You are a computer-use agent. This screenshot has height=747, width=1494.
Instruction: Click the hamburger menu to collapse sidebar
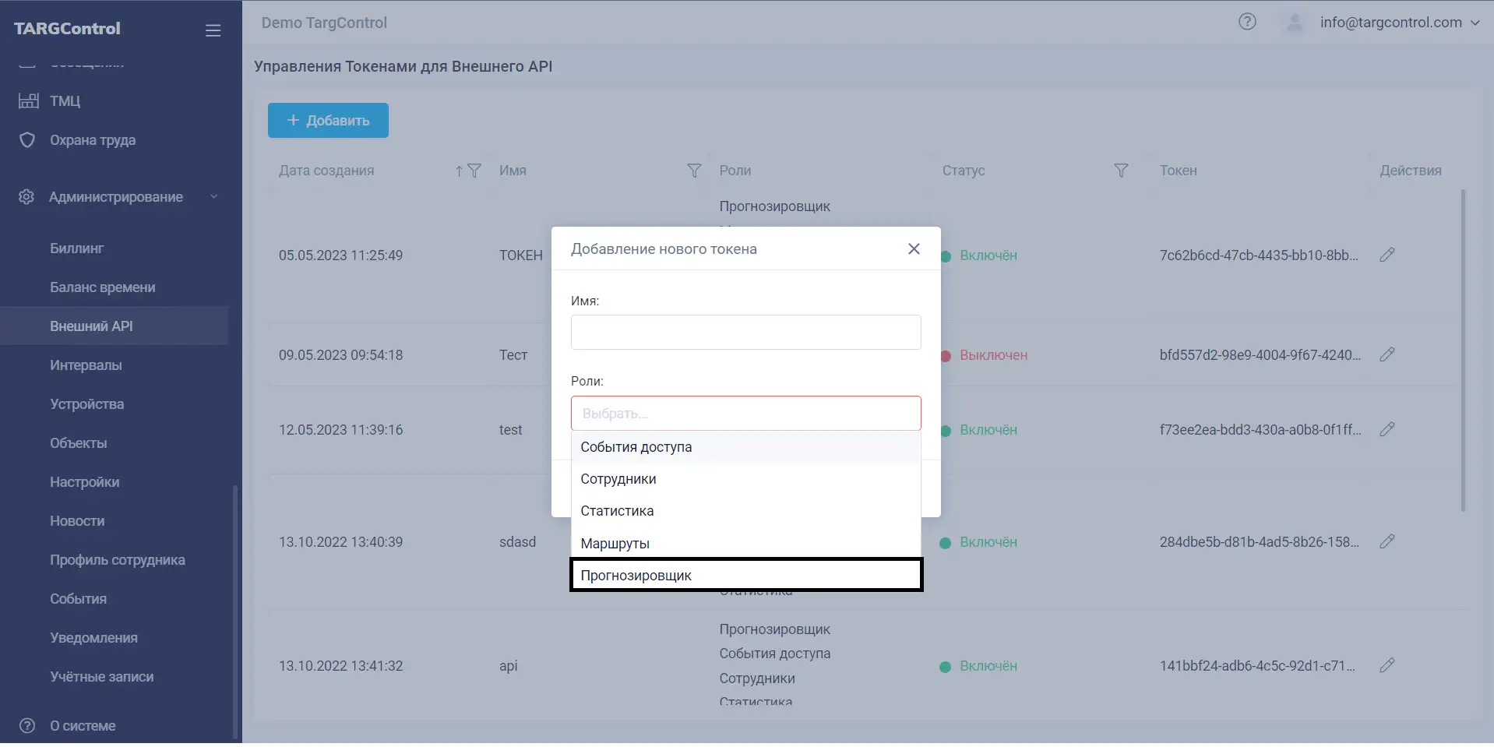pyautogui.click(x=212, y=30)
